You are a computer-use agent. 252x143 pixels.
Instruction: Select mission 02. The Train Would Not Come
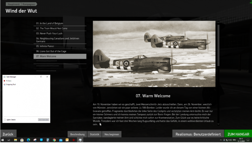60,28
